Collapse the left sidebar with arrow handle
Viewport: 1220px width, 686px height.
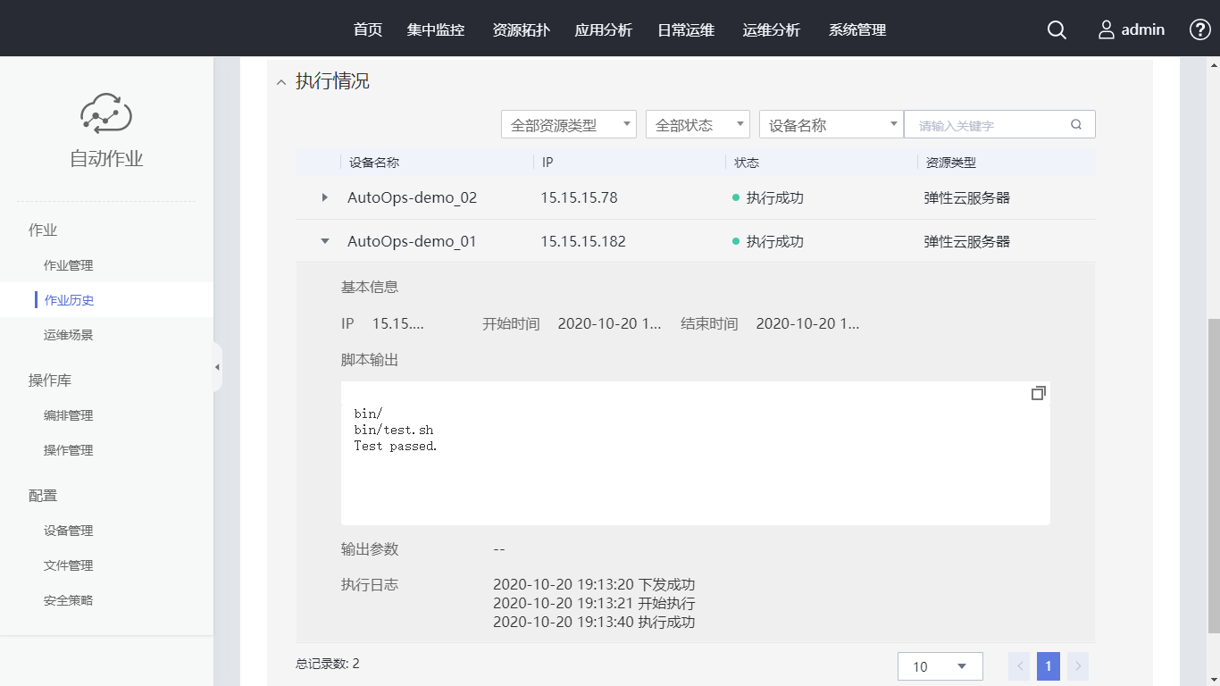(217, 367)
